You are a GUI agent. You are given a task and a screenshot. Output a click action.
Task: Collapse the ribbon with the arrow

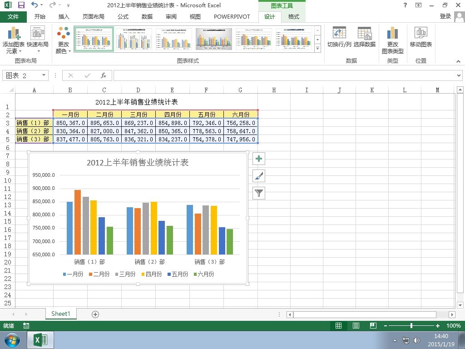pyautogui.click(x=458, y=61)
